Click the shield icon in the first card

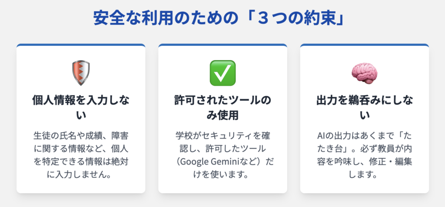(81, 73)
